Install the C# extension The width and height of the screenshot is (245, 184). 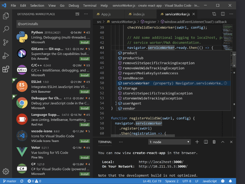click(85, 174)
